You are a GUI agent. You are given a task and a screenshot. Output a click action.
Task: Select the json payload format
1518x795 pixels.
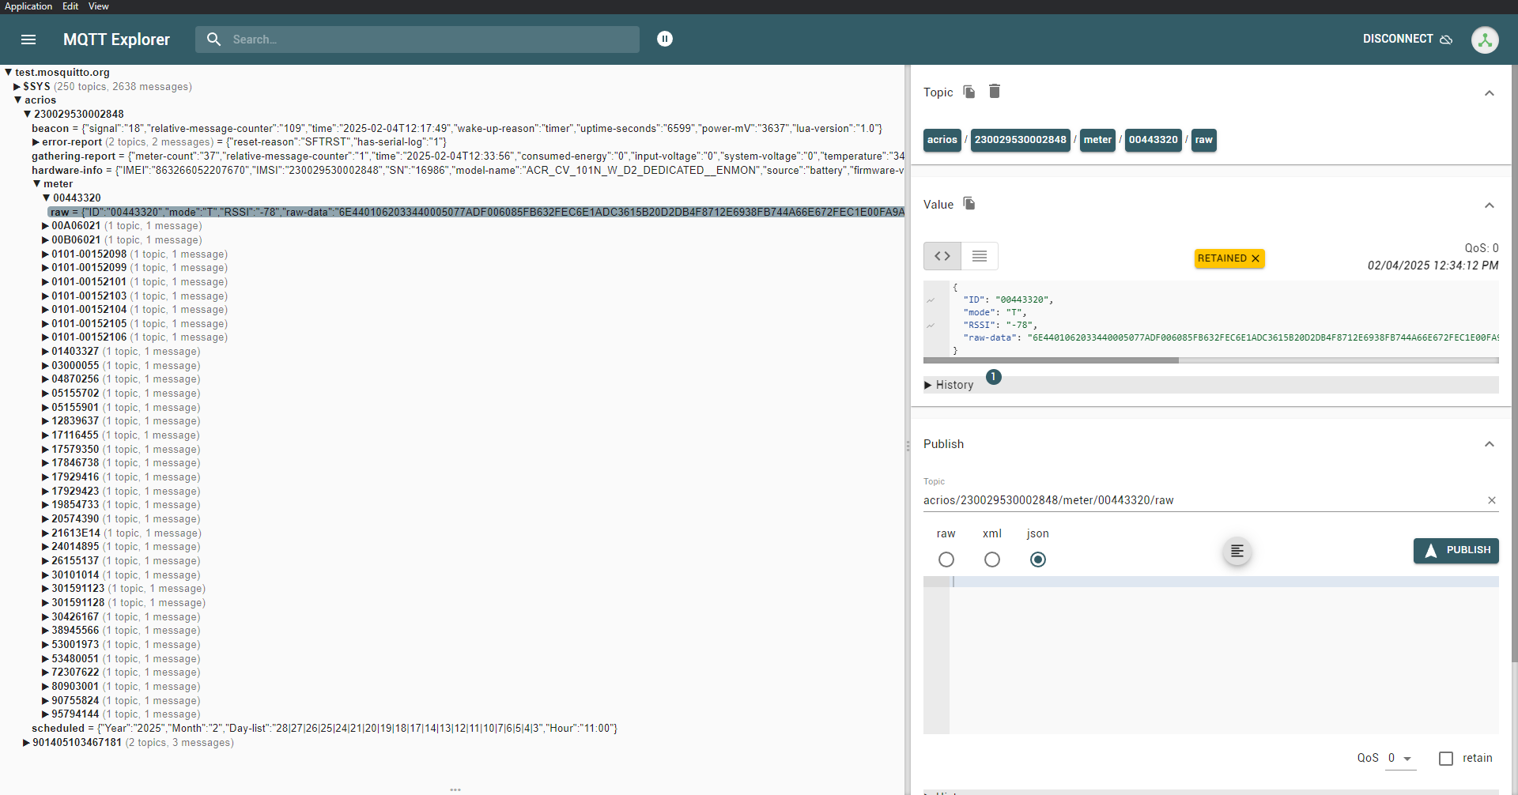click(1038, 560)
